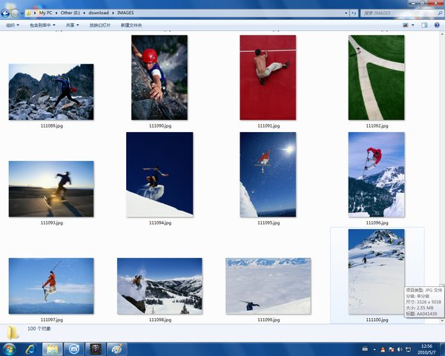Open the 组织 (Organize) menu
The height and width of the screenshot is (356, 445).
[13, 25]
